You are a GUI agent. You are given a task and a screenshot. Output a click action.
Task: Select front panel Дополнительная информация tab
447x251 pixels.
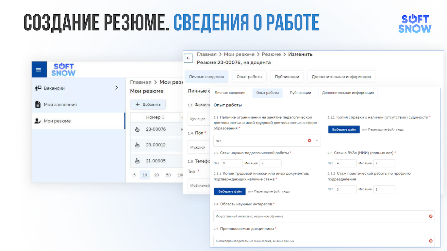[348, 93]
